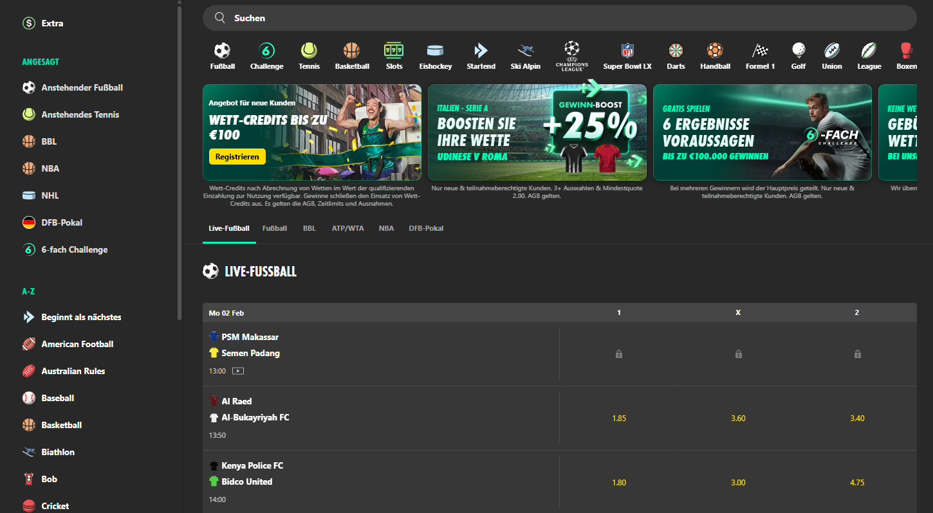Screen dimensions: 933x513
Task: Switch to the Fußball tab
Action: (275, 228)
